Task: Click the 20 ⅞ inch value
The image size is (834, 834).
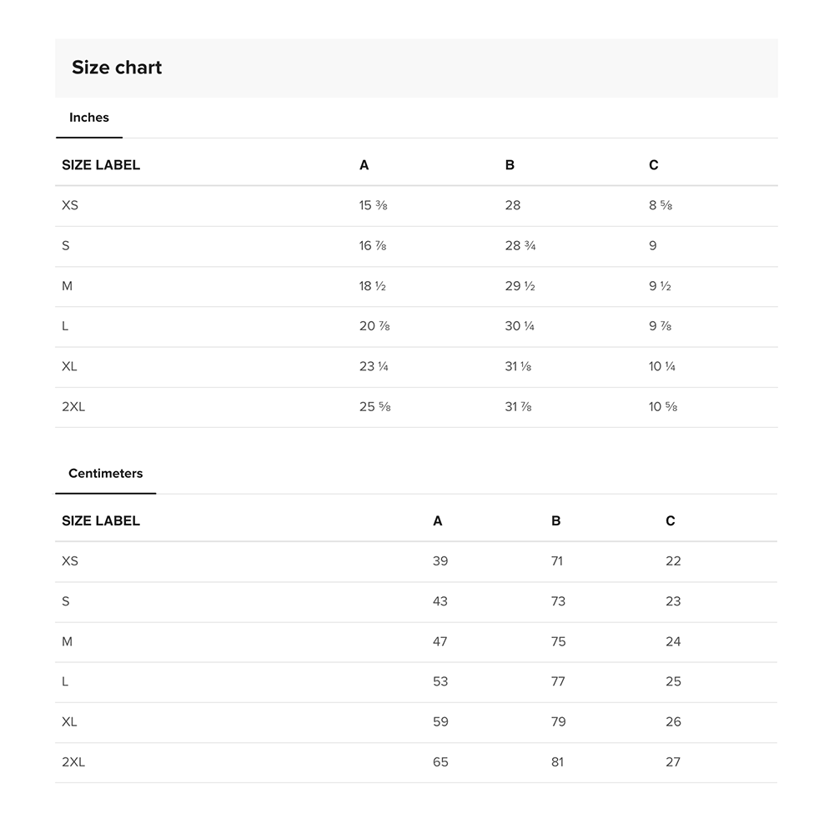Action: coord(374,326)
